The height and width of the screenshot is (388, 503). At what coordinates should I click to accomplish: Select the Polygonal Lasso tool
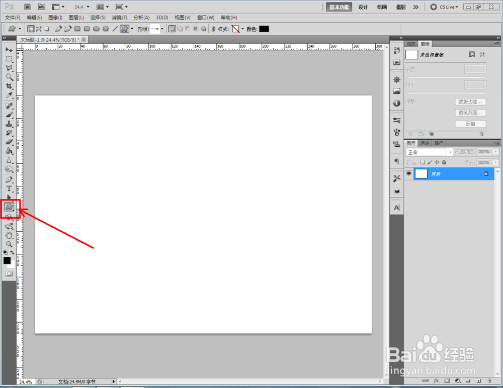click(9, 68)
